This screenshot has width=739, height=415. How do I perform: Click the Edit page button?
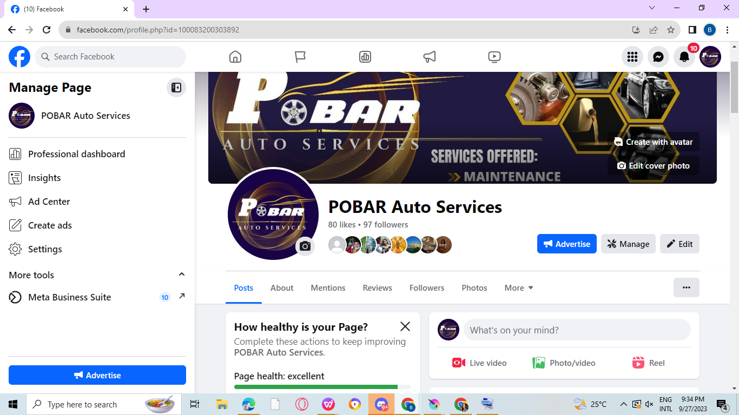(x=680, y=244)
